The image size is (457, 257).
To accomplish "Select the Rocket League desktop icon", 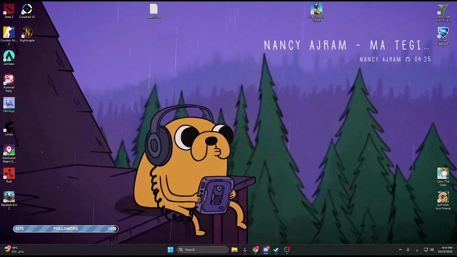I will (x=443, y=36).
